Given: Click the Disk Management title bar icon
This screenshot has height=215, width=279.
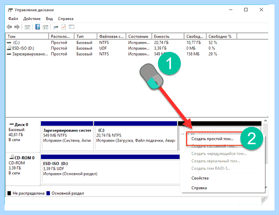Looking at the screenshot, I should point(10,10).
